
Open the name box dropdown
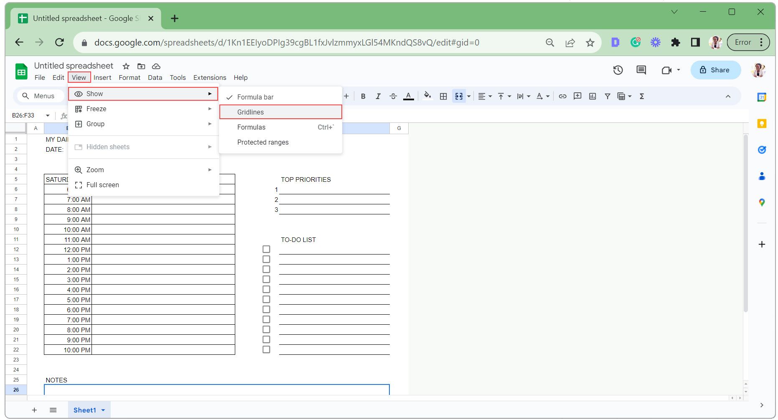47,115
